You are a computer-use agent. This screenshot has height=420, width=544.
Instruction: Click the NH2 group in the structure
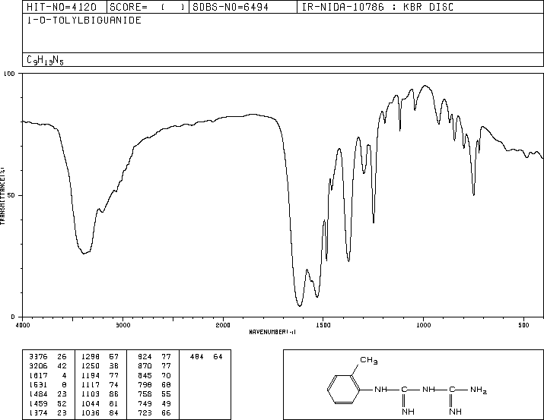[x=479, y=390]
